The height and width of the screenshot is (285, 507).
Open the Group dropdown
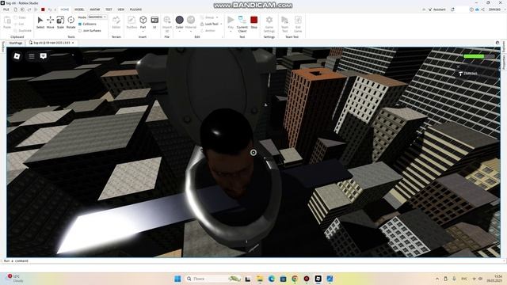click(x=209, y=17)
